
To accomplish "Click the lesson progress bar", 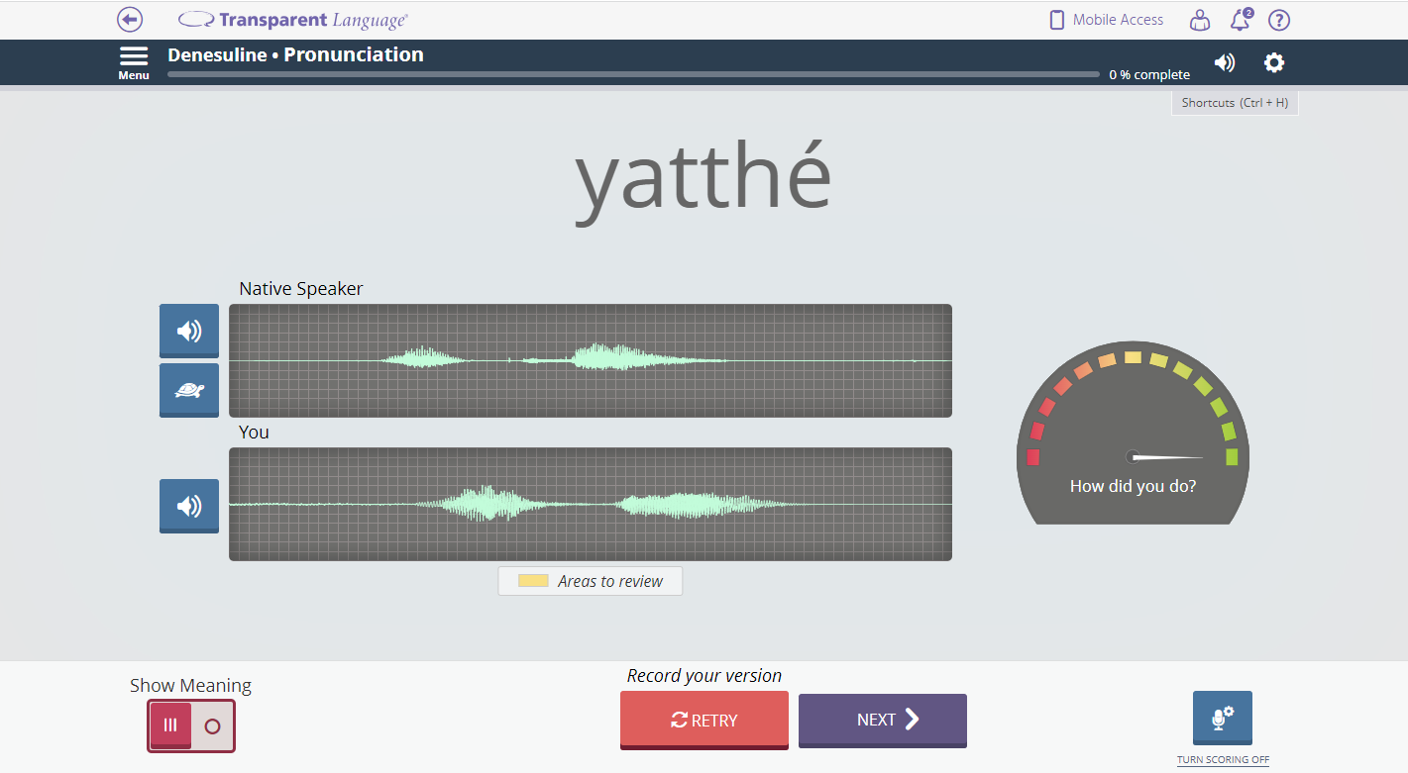I will [x=633, y=74].
